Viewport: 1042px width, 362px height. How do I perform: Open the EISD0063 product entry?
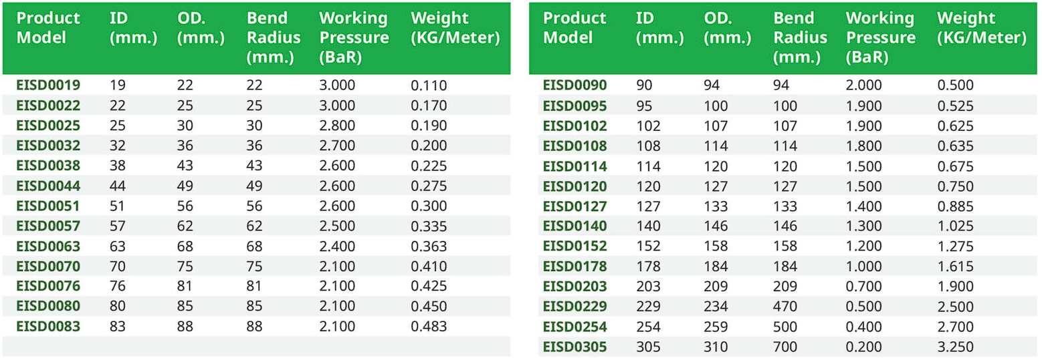(x=48, y=246)
